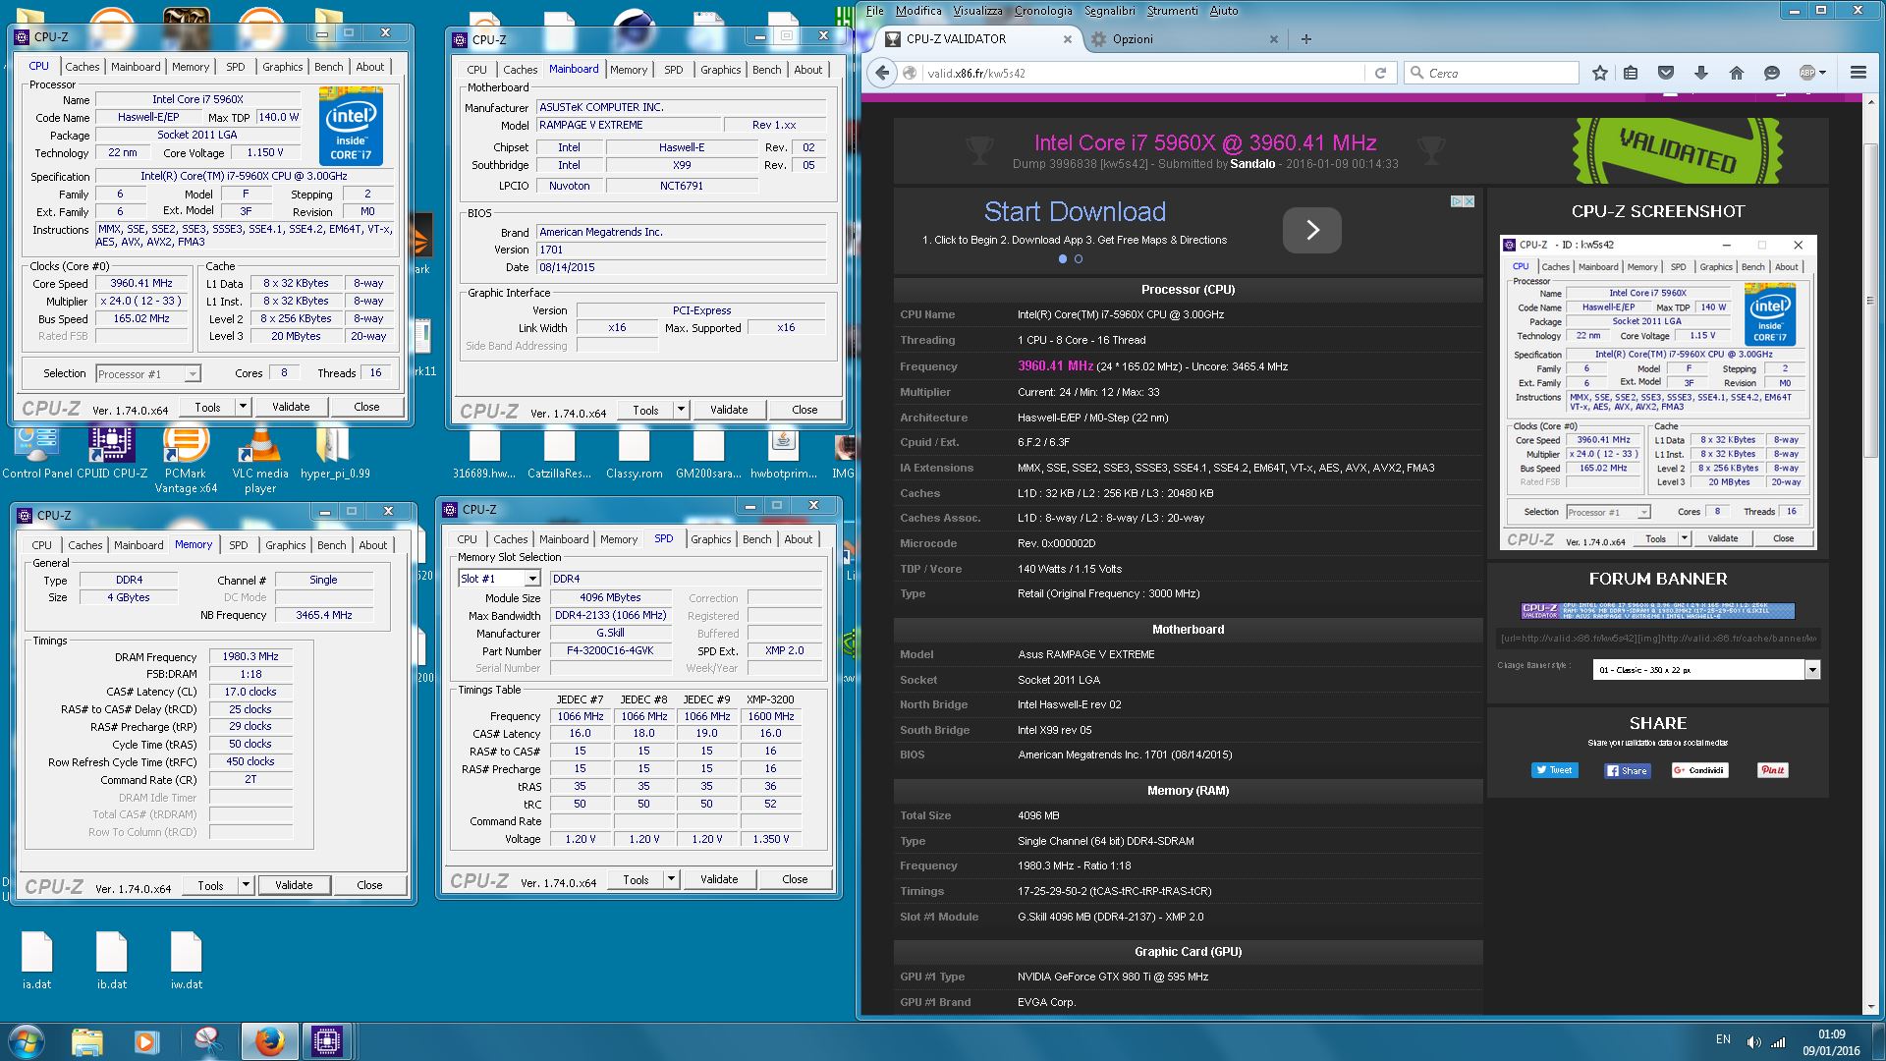Expand Tools dropdown arrow in CPU-Z Mainboard window

tap(681, 410)
